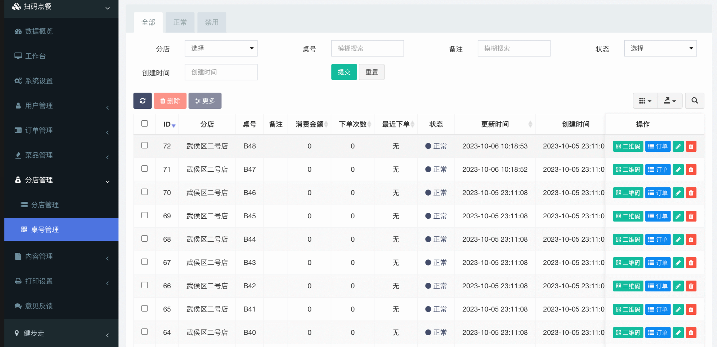The image size is (717, 347).
Task: Click 订单 orders button for table B45
Action: (x=658, y=216)
